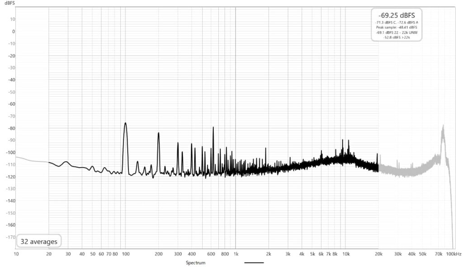
Task: Click the 32 averages badge
Action: (39, 242)
